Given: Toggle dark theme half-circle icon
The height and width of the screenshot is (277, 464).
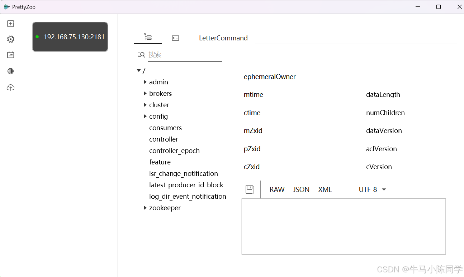Looking at the screenshot, I should [11, 71].
